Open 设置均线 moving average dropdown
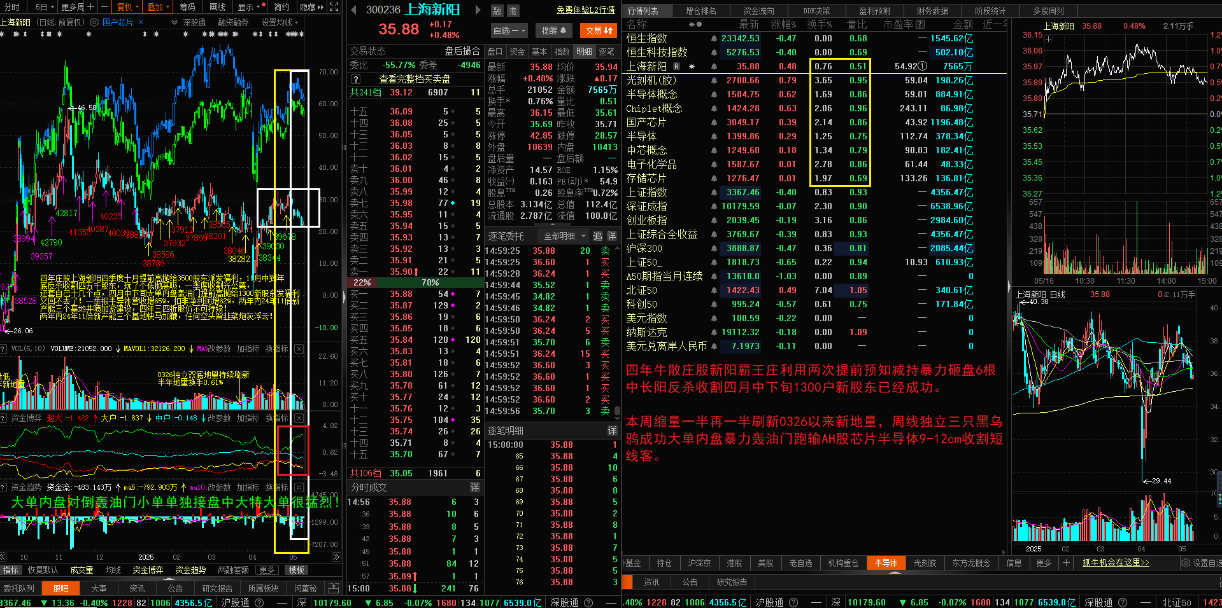 280,22
